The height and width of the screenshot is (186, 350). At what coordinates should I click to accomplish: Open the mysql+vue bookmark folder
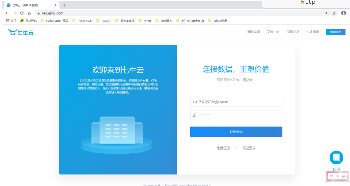pos(82,20)
